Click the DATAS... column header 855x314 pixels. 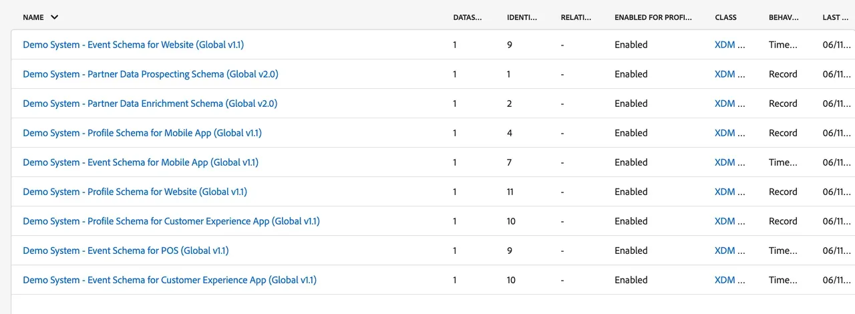pos(467,17)
